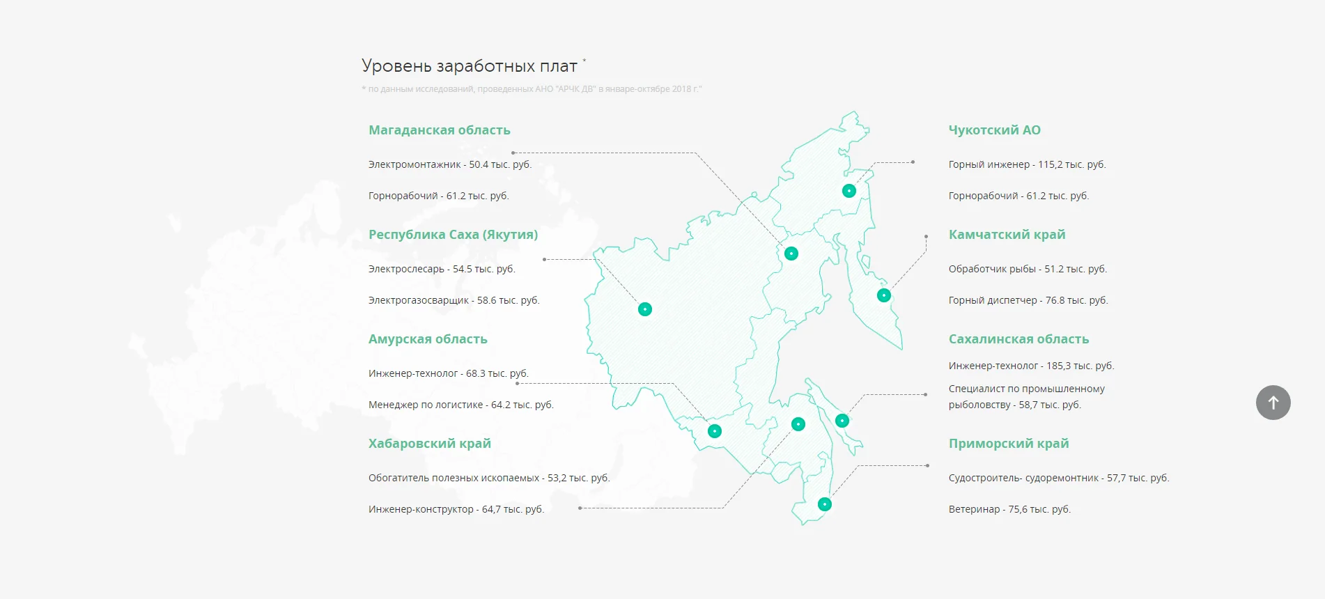Viewport: 1325px width, 599px height.
Task: Select the Primorsky Krai map marker
Action: [x=824, y=504]
